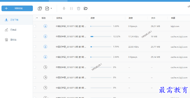Click the 19 MB size cell
This screenshot has width=190, height=98.
pyautogui.click(x=154, y=36)
